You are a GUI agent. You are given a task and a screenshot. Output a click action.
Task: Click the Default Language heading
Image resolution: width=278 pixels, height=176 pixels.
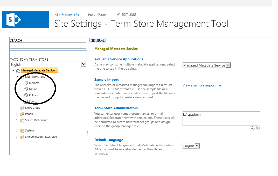tap(109, 140)
